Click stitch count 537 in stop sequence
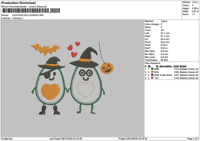Screen dimensions: 200x141 click(x=157, y=78)
